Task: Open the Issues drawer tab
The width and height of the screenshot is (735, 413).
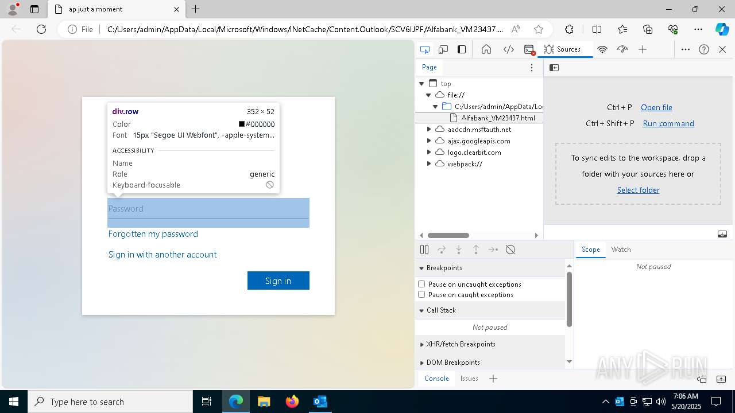Action: click(x=469, y=379)
